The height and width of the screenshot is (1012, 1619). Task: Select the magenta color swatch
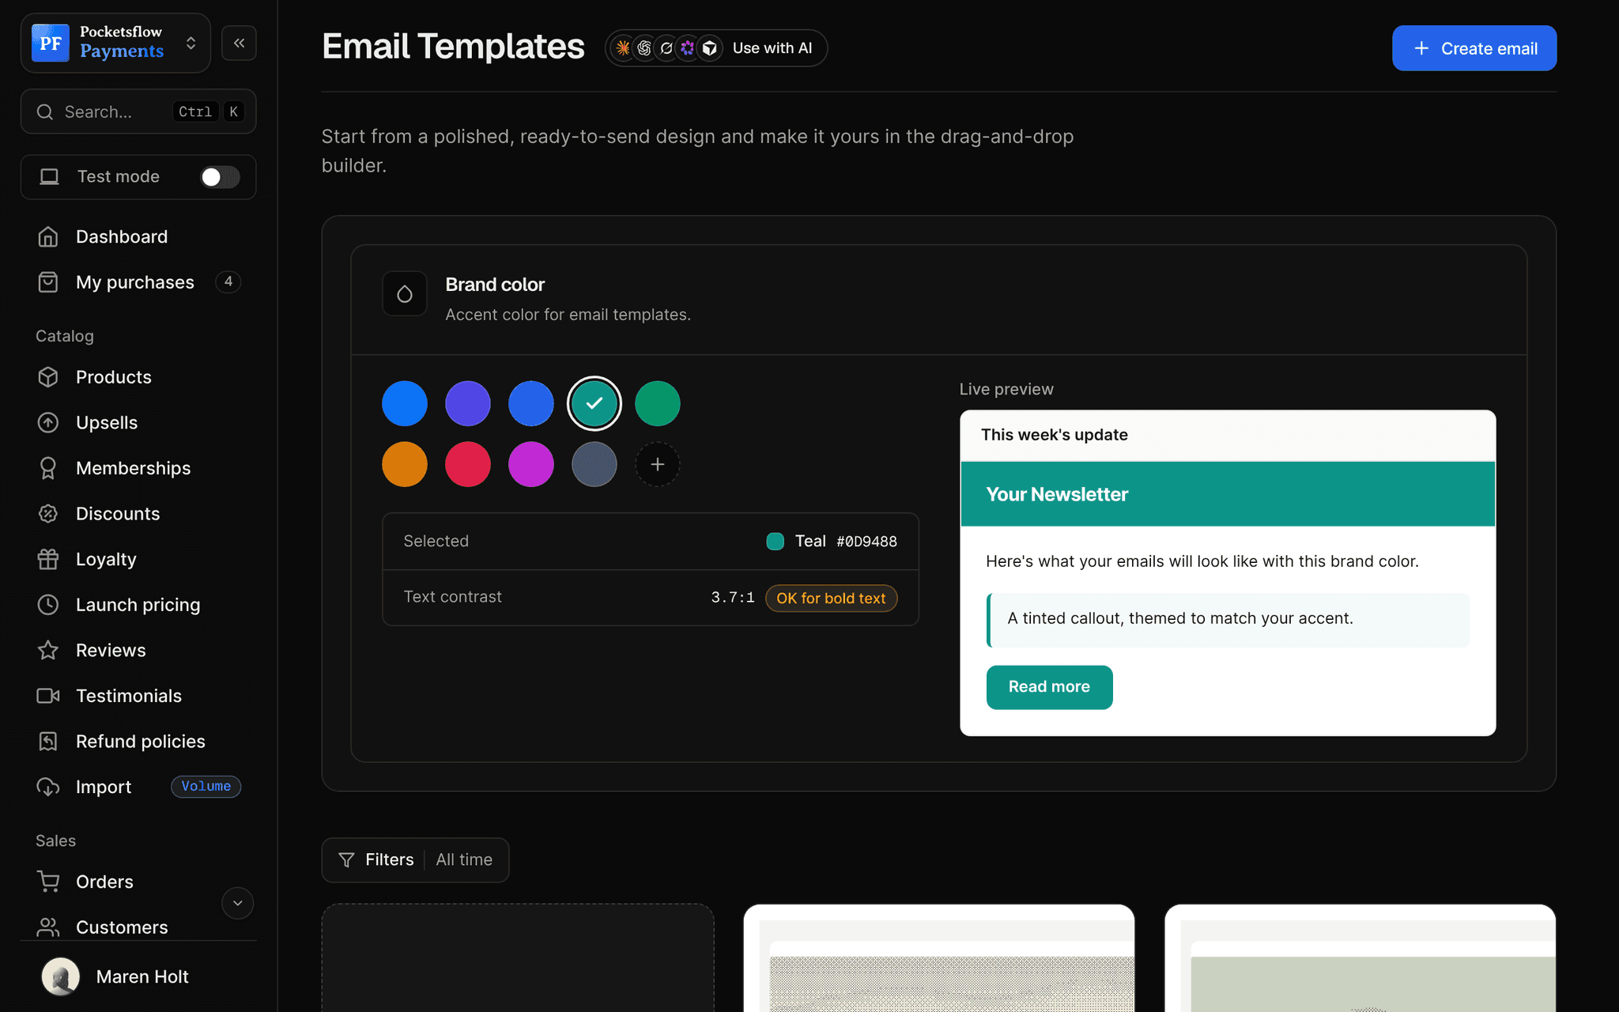[531, 464]
